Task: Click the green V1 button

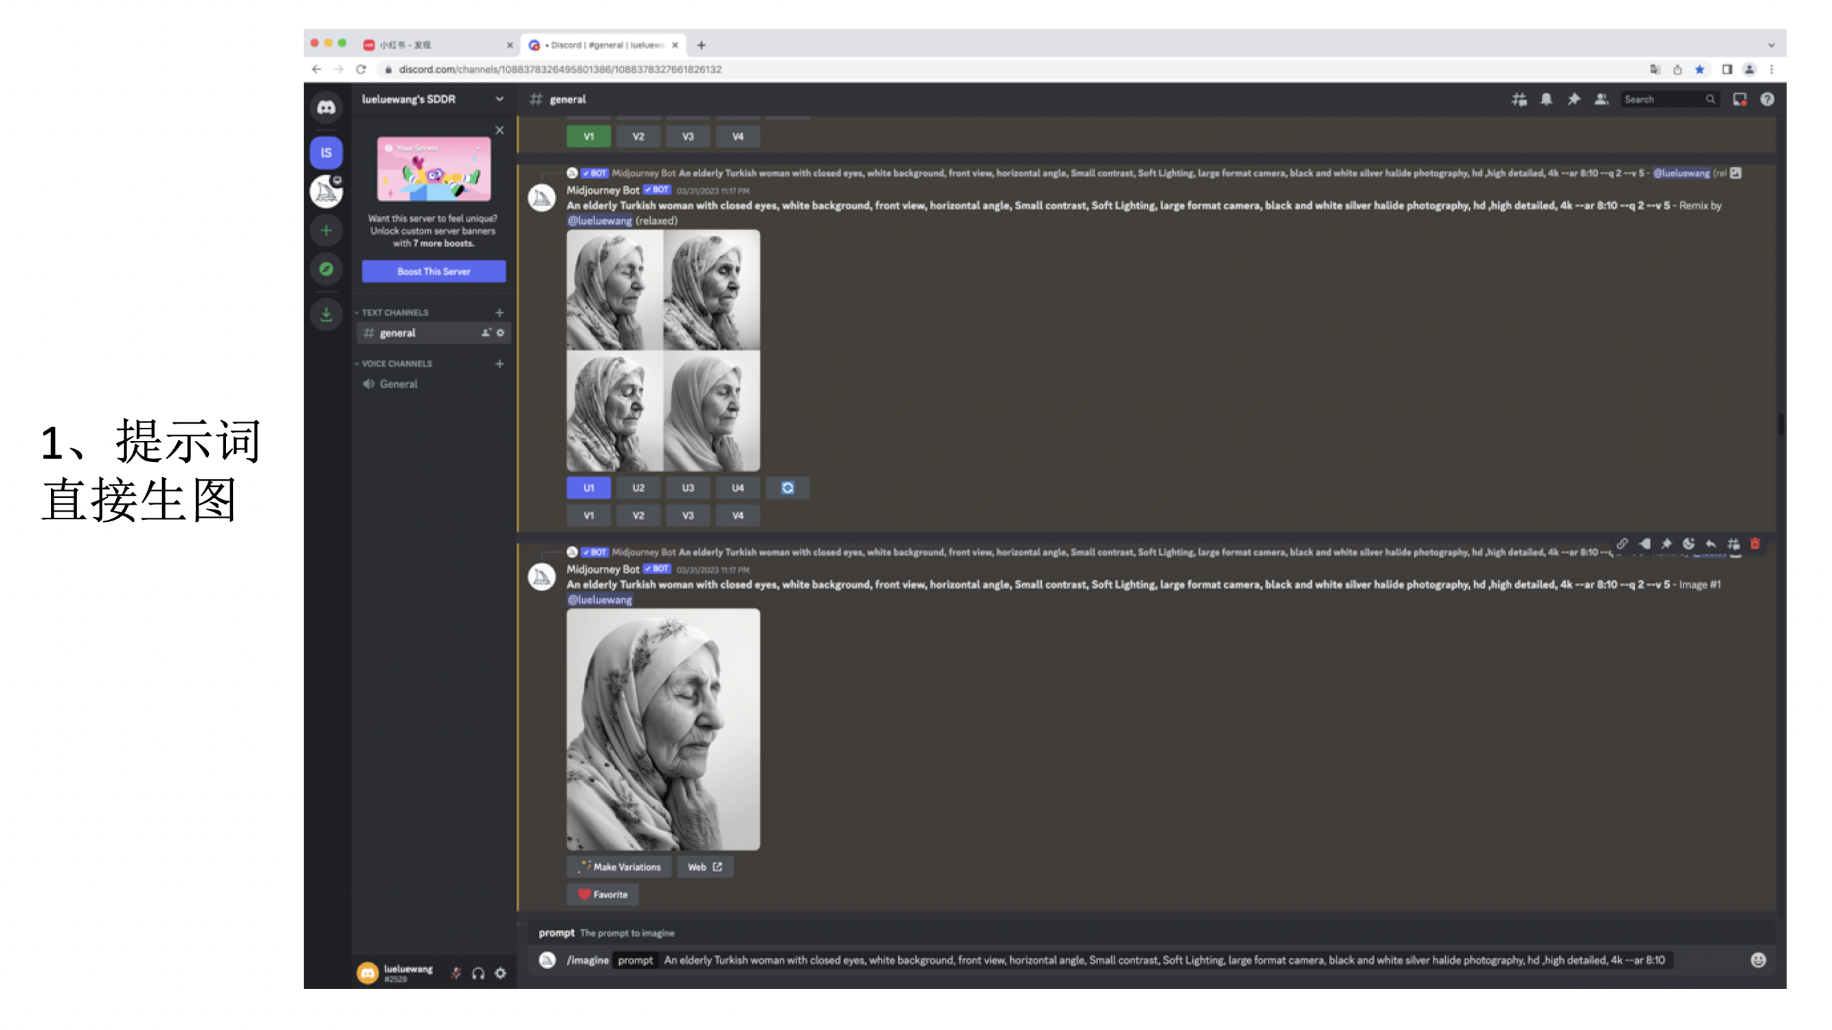Action: tap(589, 137)
